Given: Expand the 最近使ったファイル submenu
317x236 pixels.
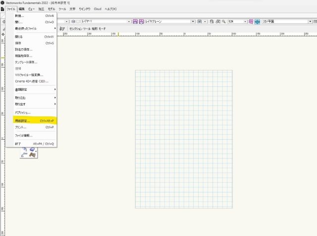Looking at the screenshot, I should click(x=35, y=29).
